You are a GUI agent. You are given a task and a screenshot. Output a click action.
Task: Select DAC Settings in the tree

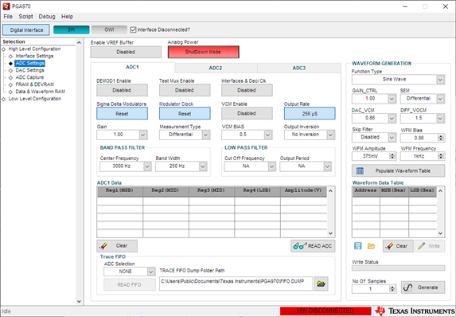[x=29, y=70]
